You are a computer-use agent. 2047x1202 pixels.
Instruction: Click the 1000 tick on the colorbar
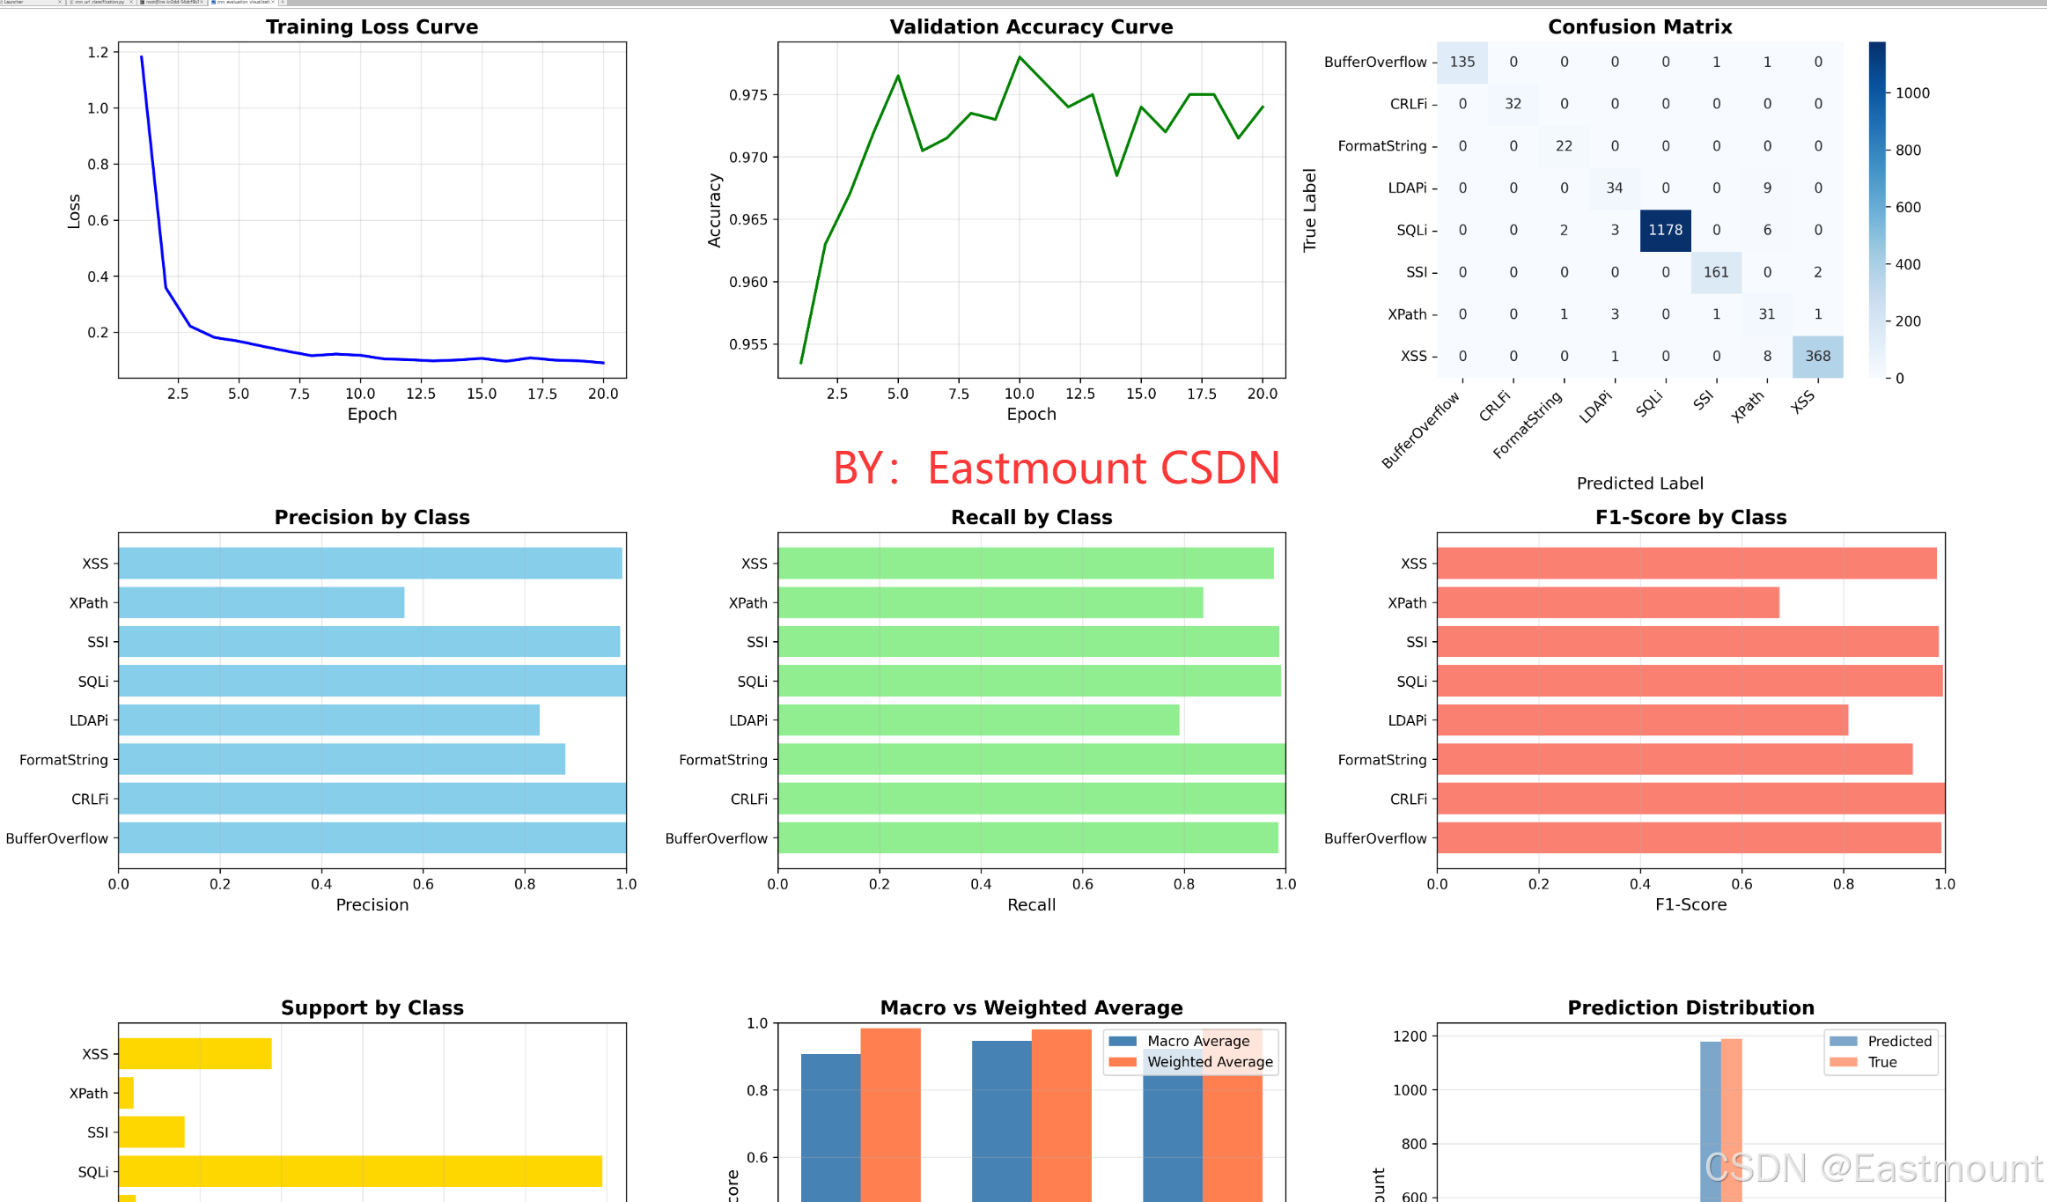click(1912, 93)
